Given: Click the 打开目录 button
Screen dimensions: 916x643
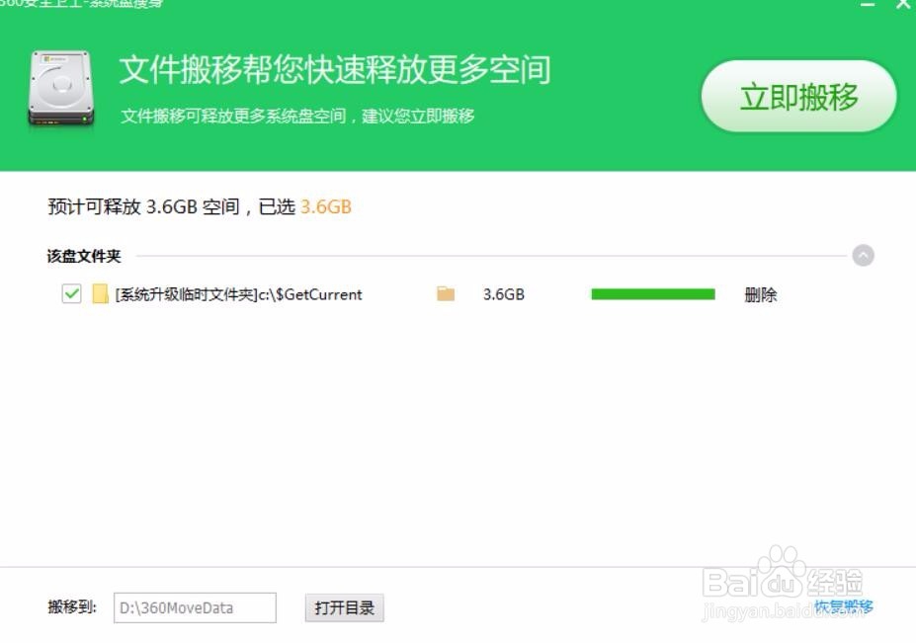Looking at the screenshot, I should (344, 608).
